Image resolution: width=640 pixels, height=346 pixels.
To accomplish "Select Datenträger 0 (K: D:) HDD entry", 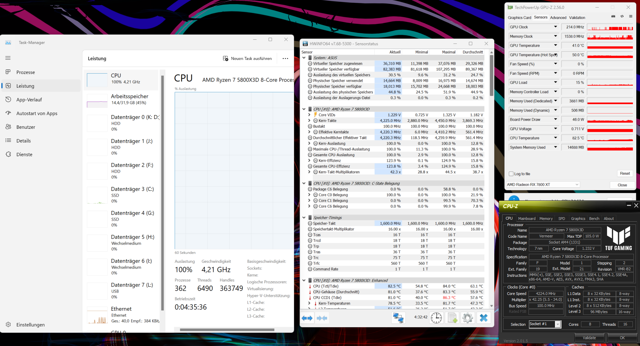I will click(x=122, y=123).
